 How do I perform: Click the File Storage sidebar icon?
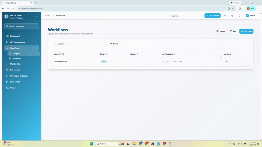pos(7,70)
